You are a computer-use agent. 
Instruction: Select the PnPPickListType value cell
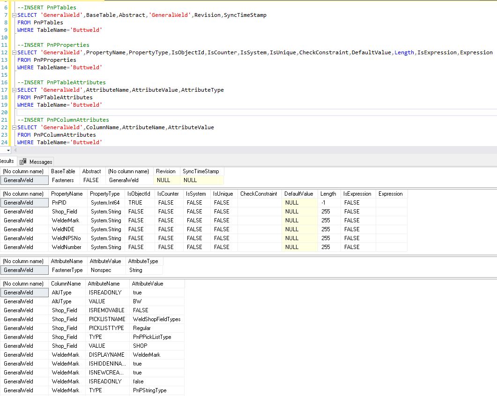click(152, 337)
